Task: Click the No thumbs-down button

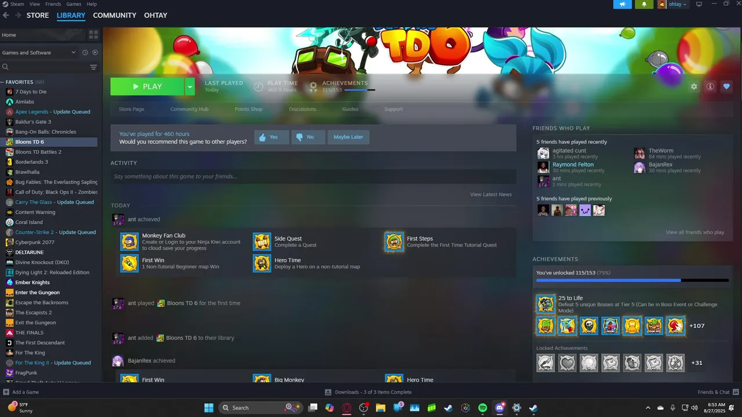Action: [308, 137]
